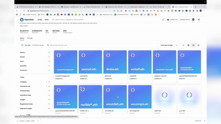Click the profile avatar in OpenSea header
The height and width of the screenshot is (124, 221).
pyautogui.click(x=193, y=20)
